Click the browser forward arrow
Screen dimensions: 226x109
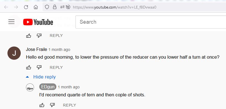[16, 7]
